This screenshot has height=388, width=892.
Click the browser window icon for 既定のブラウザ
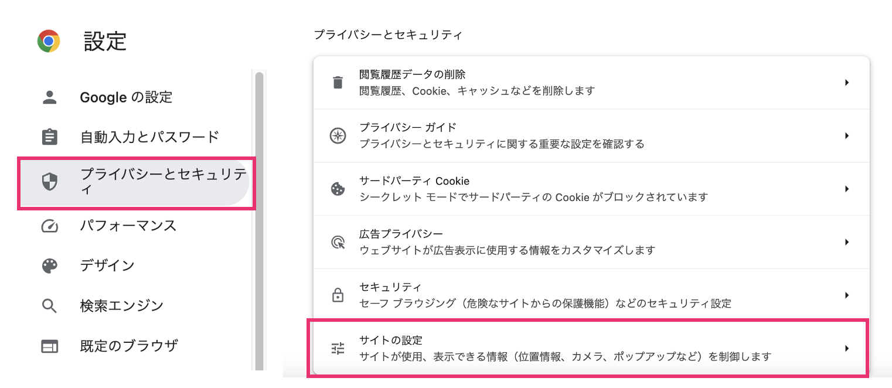(x=50, y=346)
